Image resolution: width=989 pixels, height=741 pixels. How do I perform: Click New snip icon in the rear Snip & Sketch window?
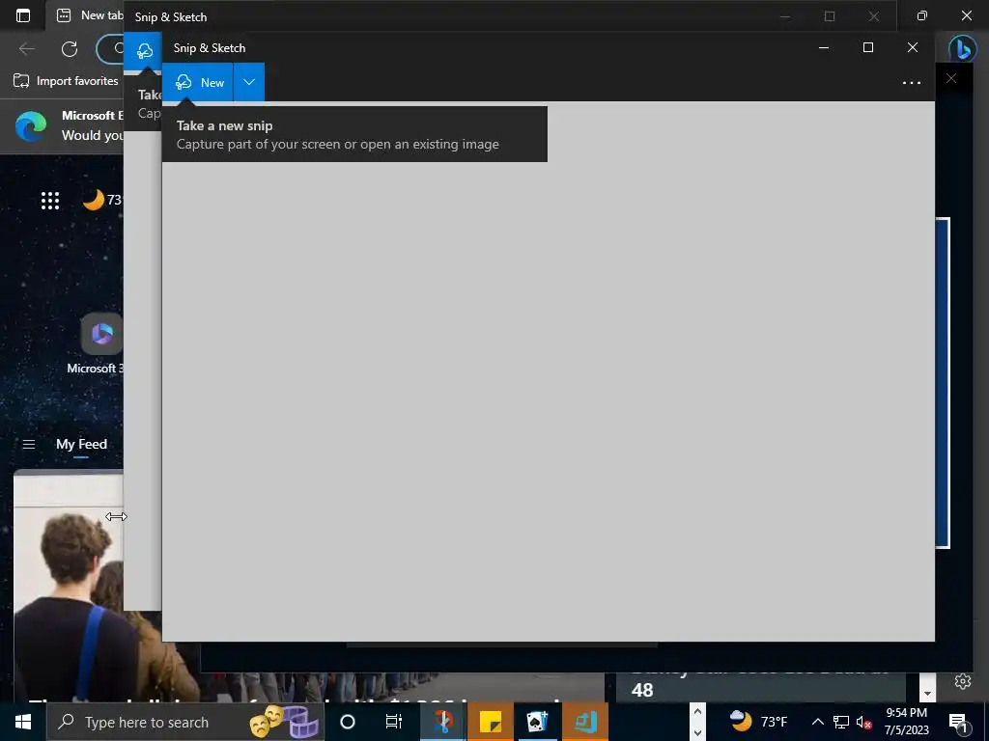pyautogui.click(x=145, y=51)
